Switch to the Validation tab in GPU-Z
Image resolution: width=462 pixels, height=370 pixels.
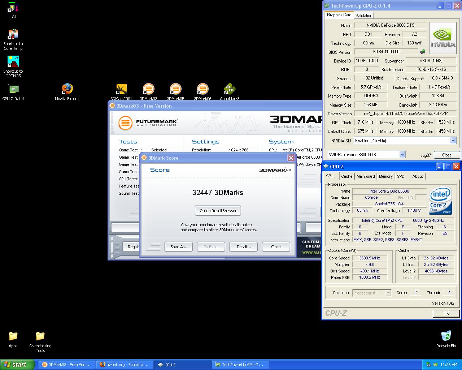point(363,15)
